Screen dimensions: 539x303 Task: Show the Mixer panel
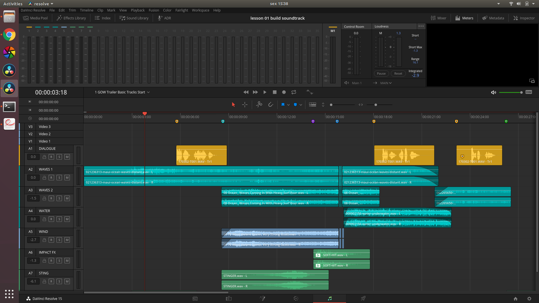coord(438,18)
